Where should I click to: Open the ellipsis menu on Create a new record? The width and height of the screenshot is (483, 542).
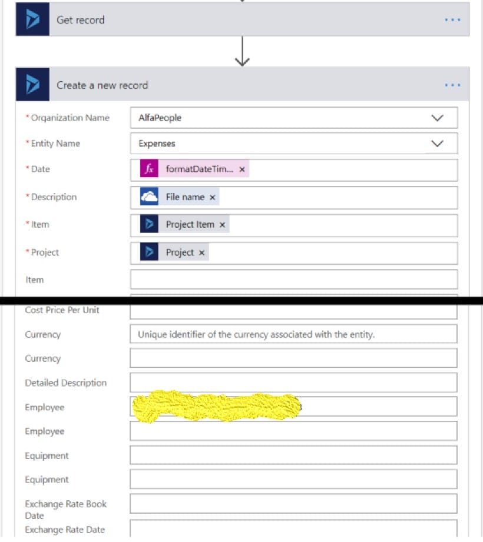(452, 85)
